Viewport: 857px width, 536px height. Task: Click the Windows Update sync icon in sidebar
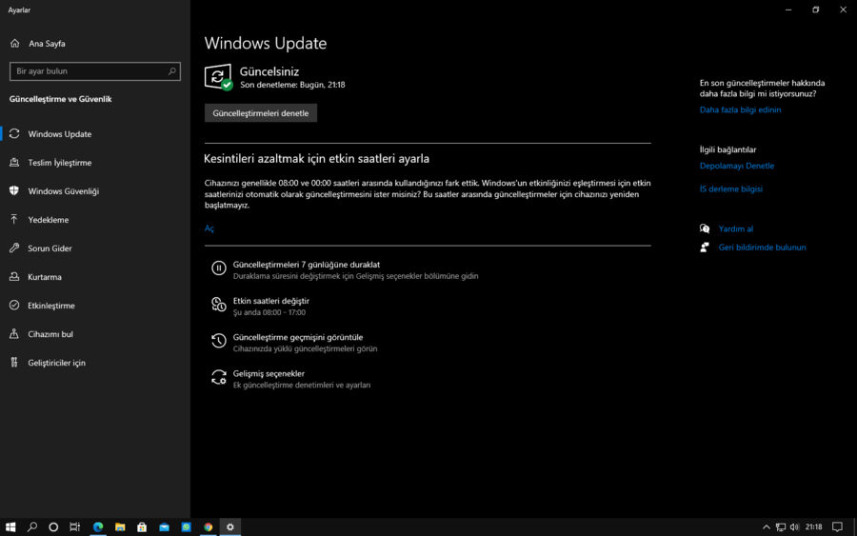pos(14,134)
